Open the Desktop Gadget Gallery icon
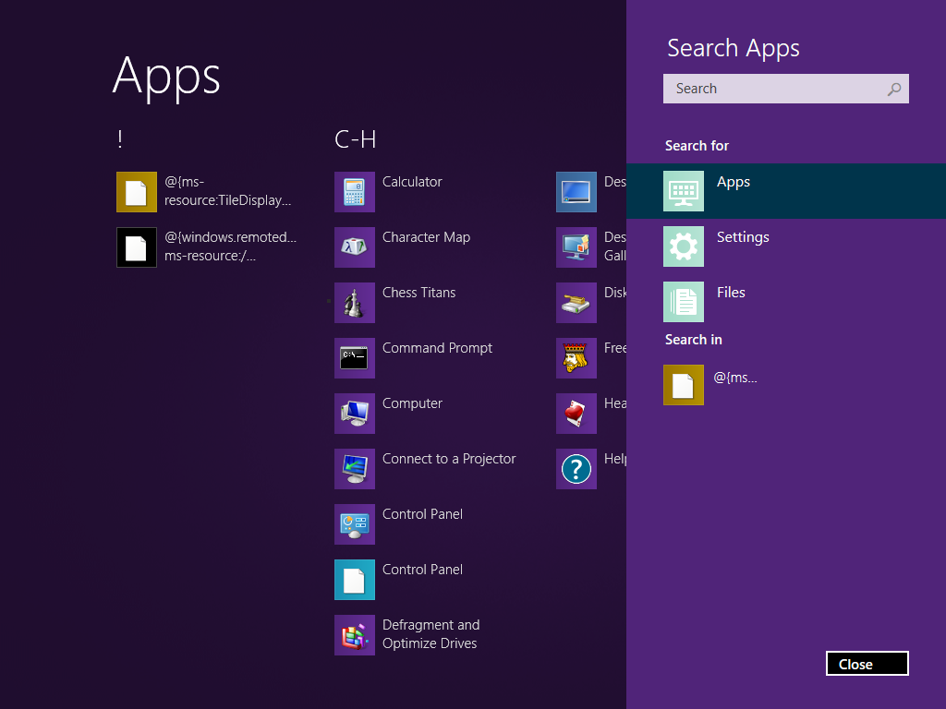This screenshot has width=946, height=709. point(576,247)
